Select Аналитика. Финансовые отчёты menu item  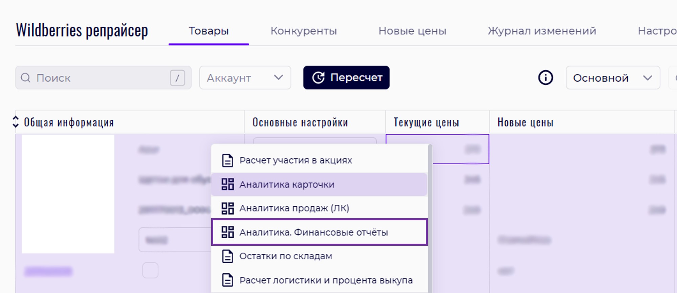coord(313,232)
